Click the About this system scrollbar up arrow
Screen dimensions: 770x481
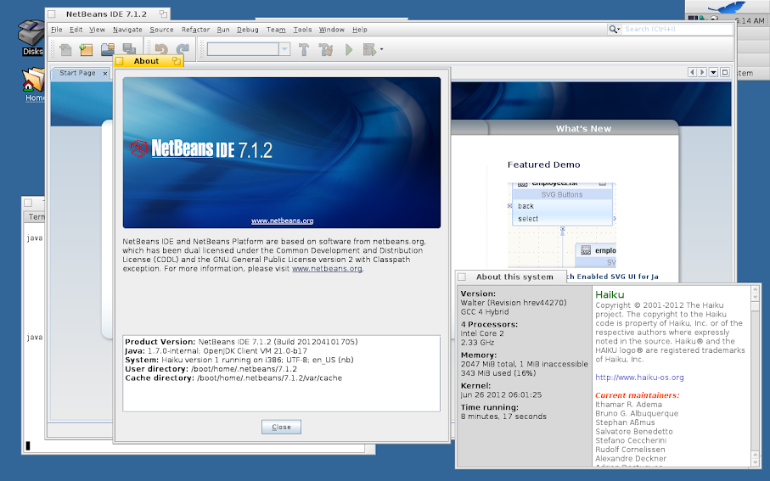[756, 290]
